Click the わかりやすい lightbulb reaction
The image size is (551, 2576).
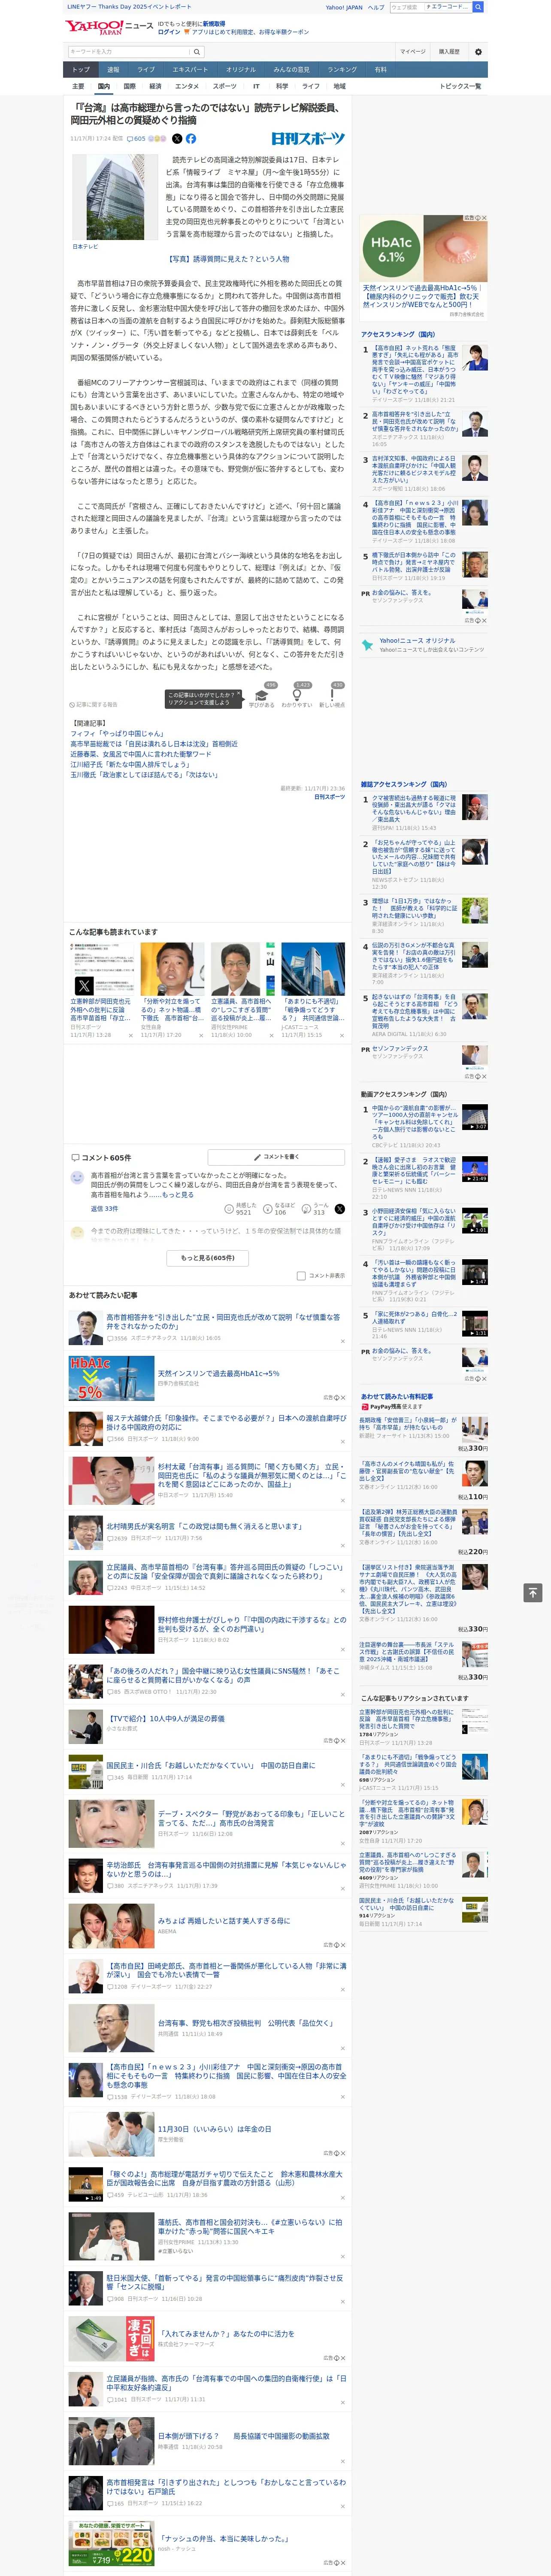[x=296, y=695]
